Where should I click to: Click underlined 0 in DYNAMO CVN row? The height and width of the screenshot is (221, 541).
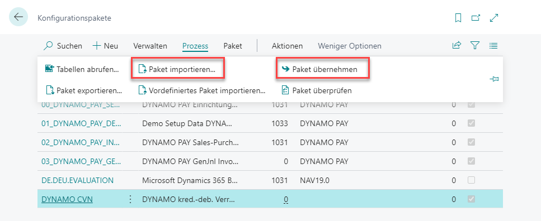(286, 199)
